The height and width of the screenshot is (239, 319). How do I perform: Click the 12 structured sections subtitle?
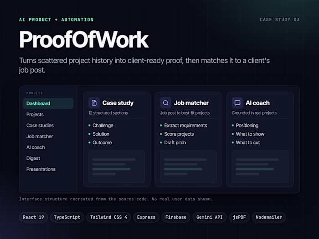click(x=108, y=113)
